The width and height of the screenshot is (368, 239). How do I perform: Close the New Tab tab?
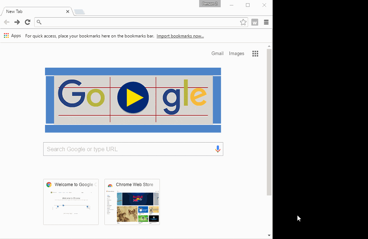click(68, 12)
